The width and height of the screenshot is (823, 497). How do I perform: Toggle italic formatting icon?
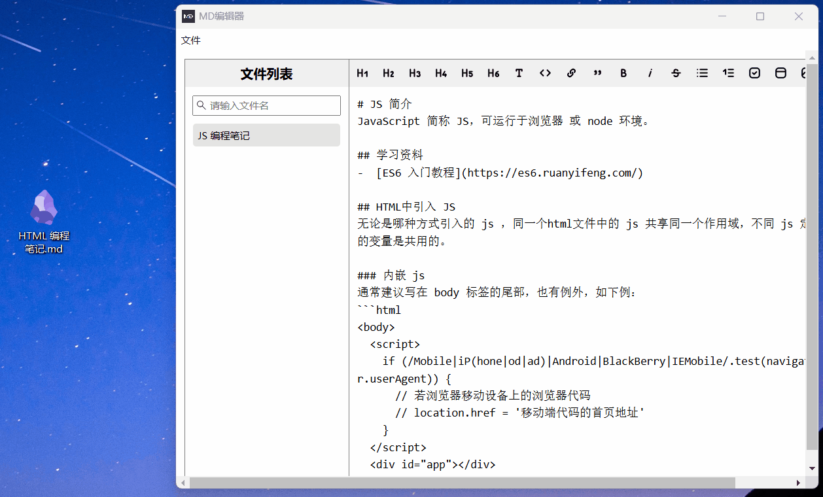pos(650,73)
